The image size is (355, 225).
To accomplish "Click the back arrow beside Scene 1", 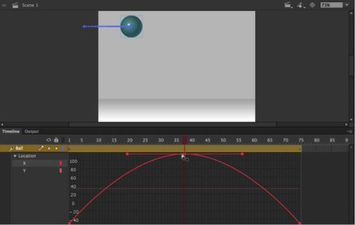I will pyautogui.click(x=4, y=5).
